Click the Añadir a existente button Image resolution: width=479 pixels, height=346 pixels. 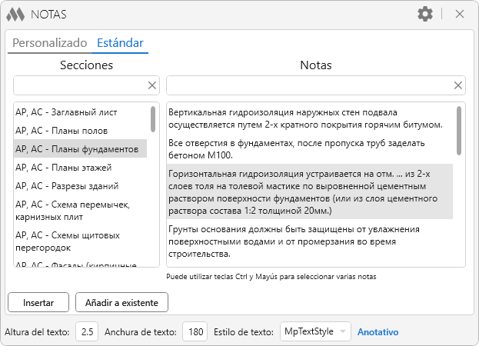tap(121, 302)
